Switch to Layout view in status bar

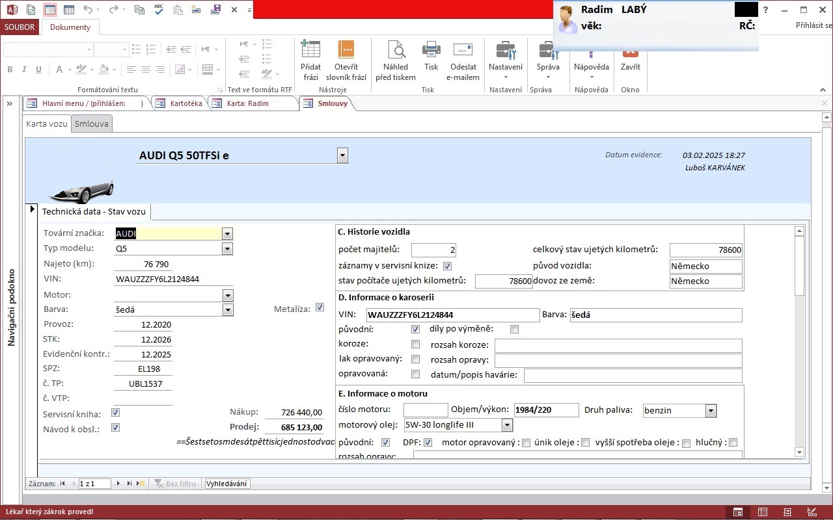[787, 512]
